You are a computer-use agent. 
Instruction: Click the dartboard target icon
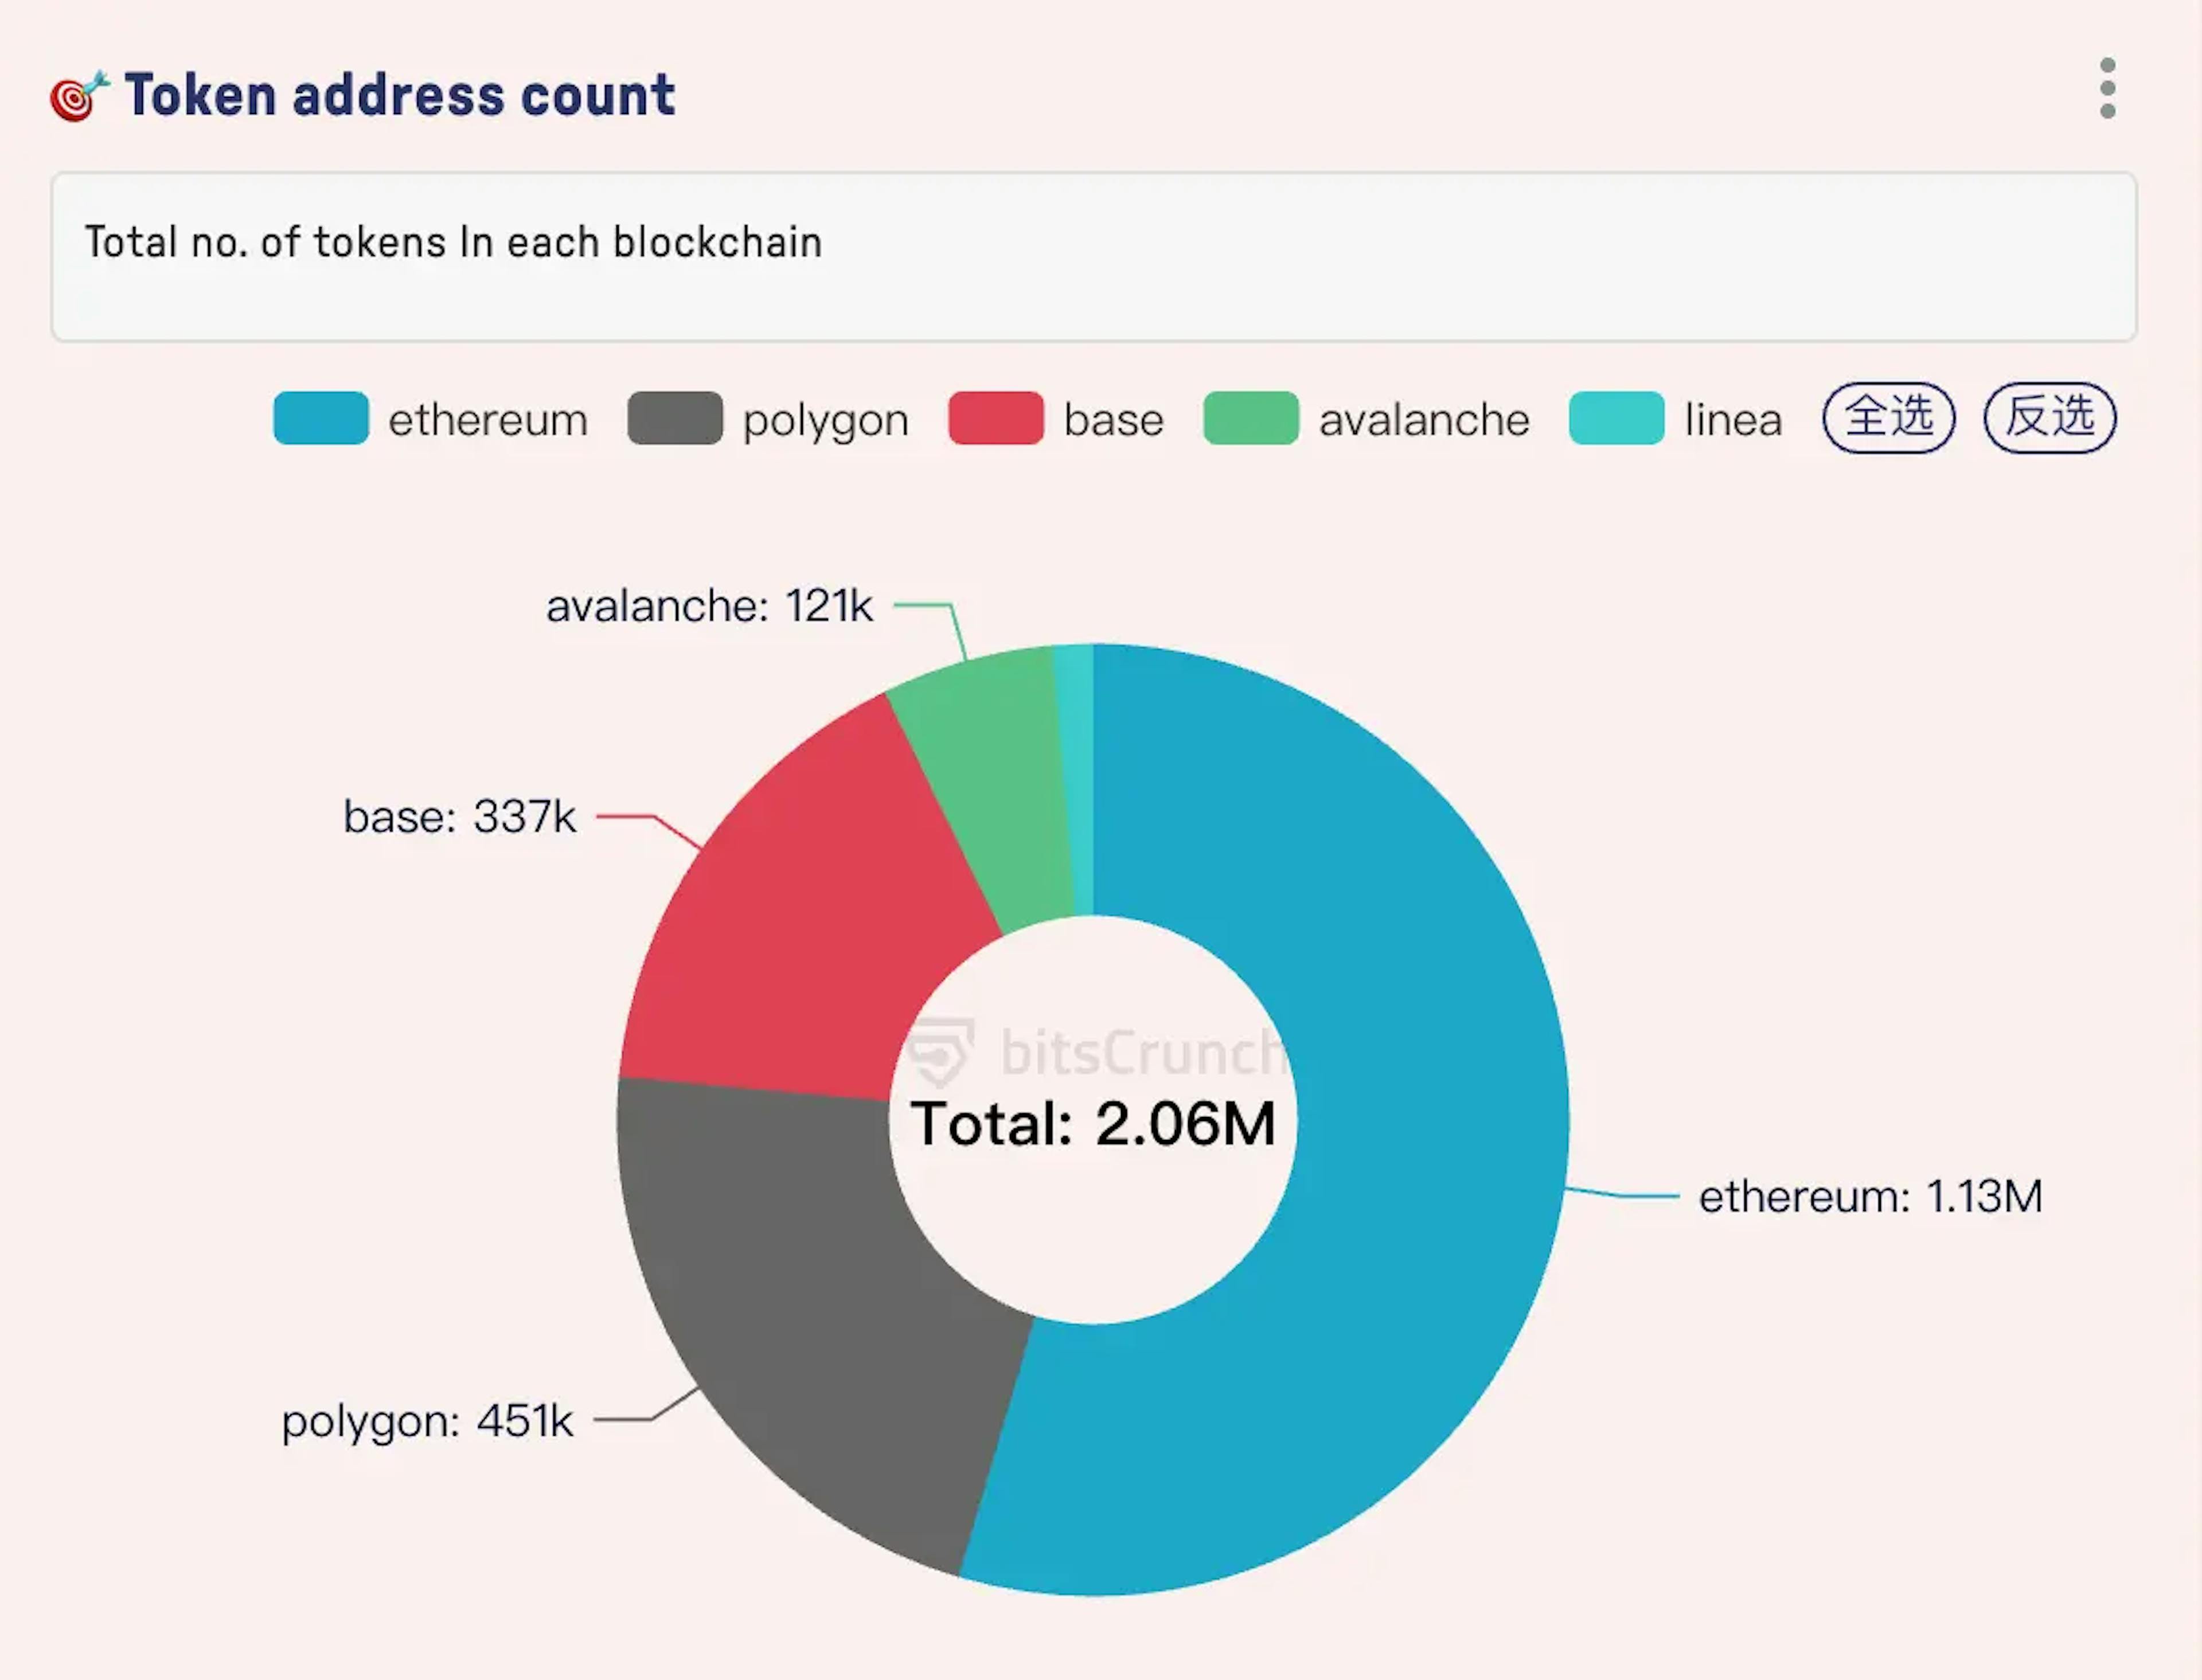click(x=78, y=97)
